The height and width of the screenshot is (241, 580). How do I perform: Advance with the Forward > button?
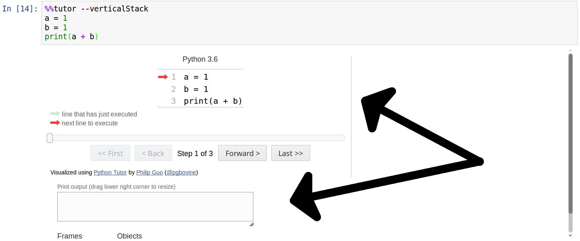coord(242,153)
